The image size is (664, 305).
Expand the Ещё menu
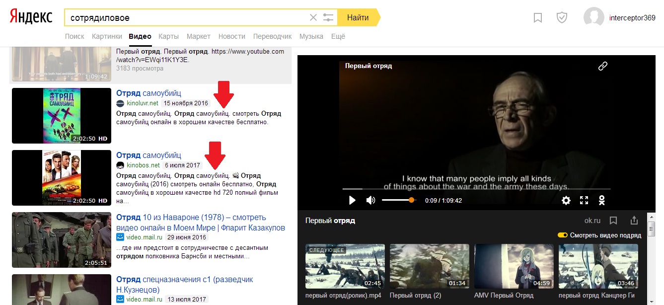pyautogui.click(x=338, y=36)
